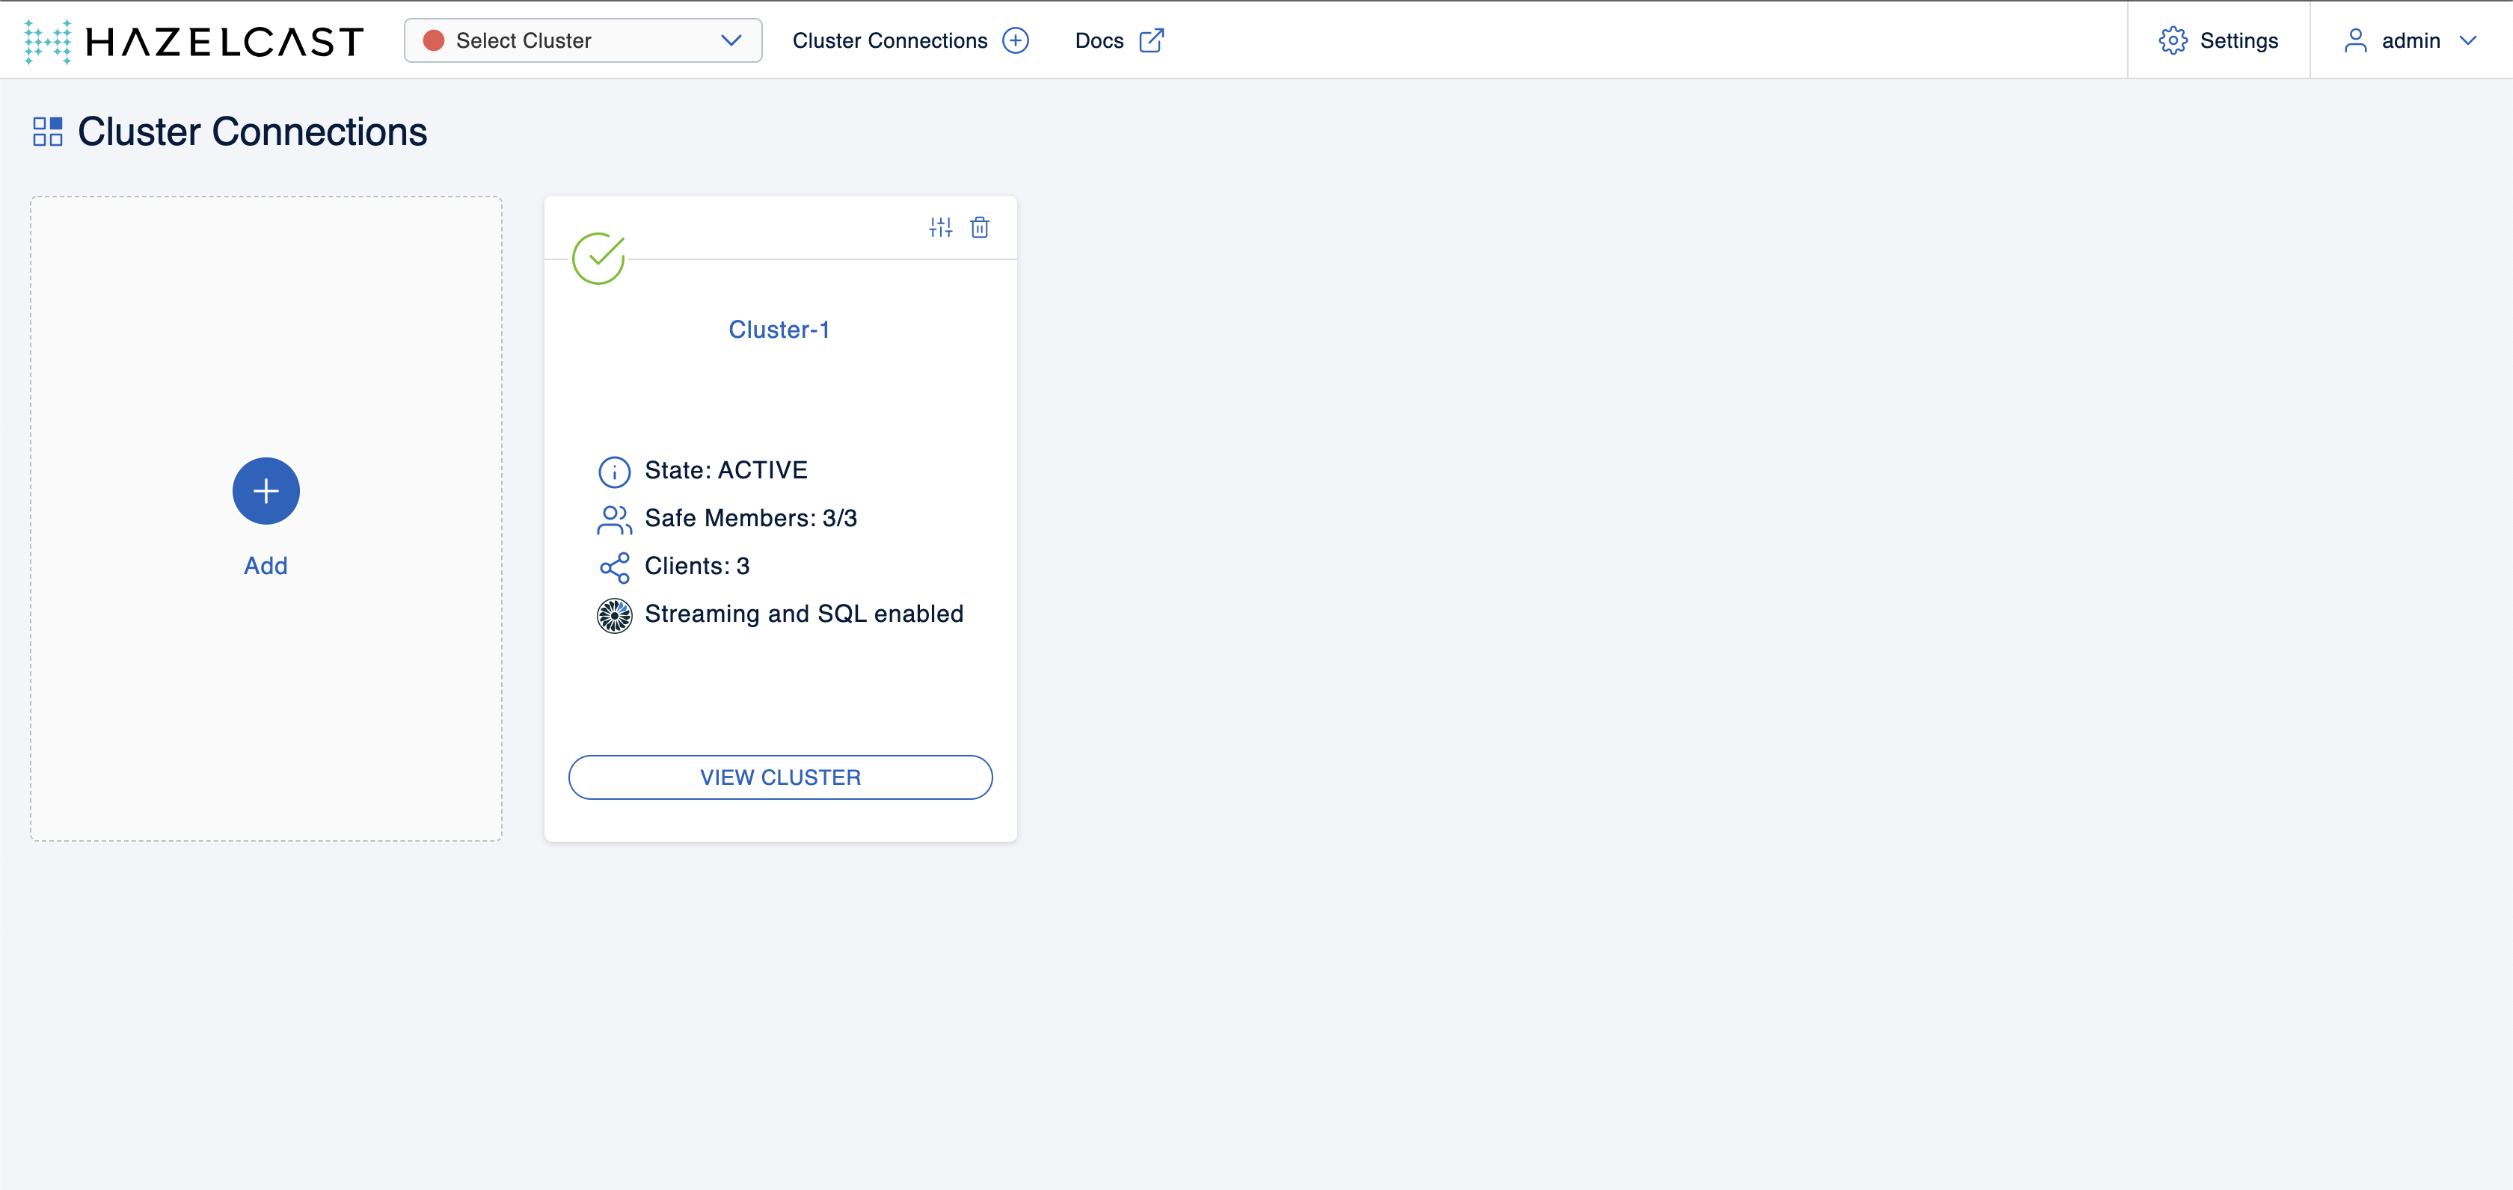The width and height of the screenshot is (2513, 1190).
Task: Click the State info icon on the cluster card
Action: (613, 471)
